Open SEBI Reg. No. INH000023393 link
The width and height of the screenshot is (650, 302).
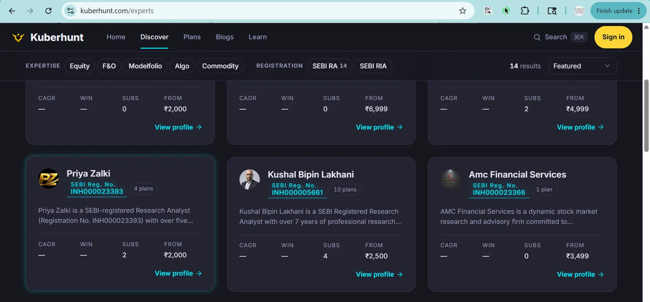[x=97, y=188]
